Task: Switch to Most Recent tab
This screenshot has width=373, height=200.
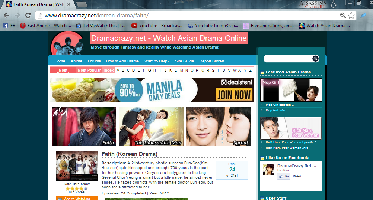Action: click(x=63, y=70)
